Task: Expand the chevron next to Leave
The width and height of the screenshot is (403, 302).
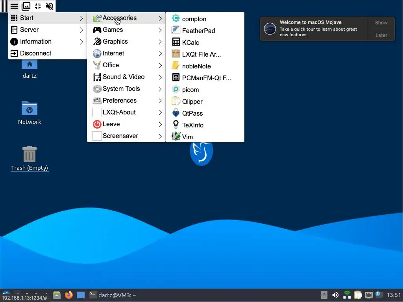Action: pyautogui.click(x=160, y=125)
